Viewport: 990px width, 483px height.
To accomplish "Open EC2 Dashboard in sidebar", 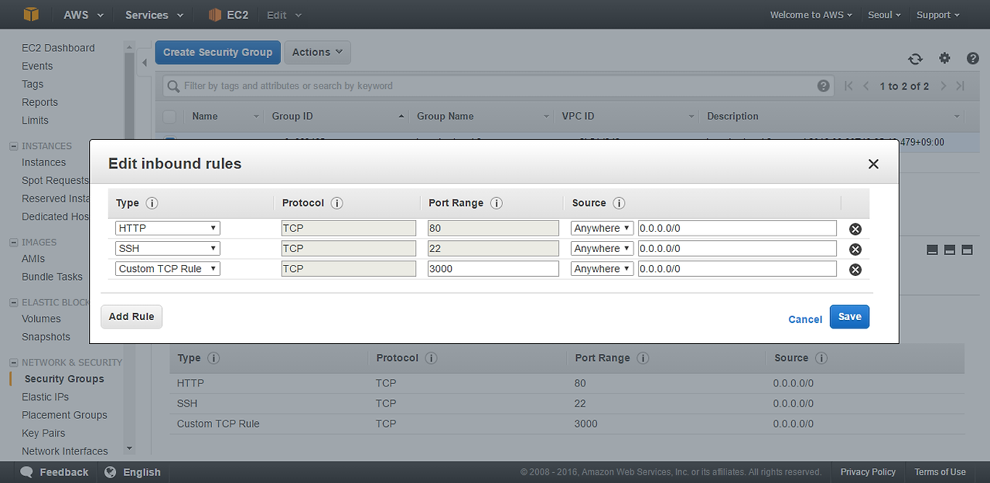I will (x=58, y=48).
